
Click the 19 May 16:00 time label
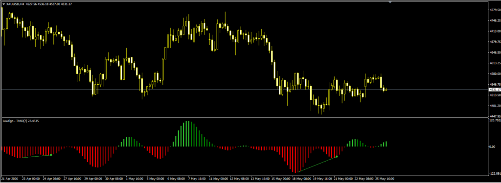coord(322,179)
